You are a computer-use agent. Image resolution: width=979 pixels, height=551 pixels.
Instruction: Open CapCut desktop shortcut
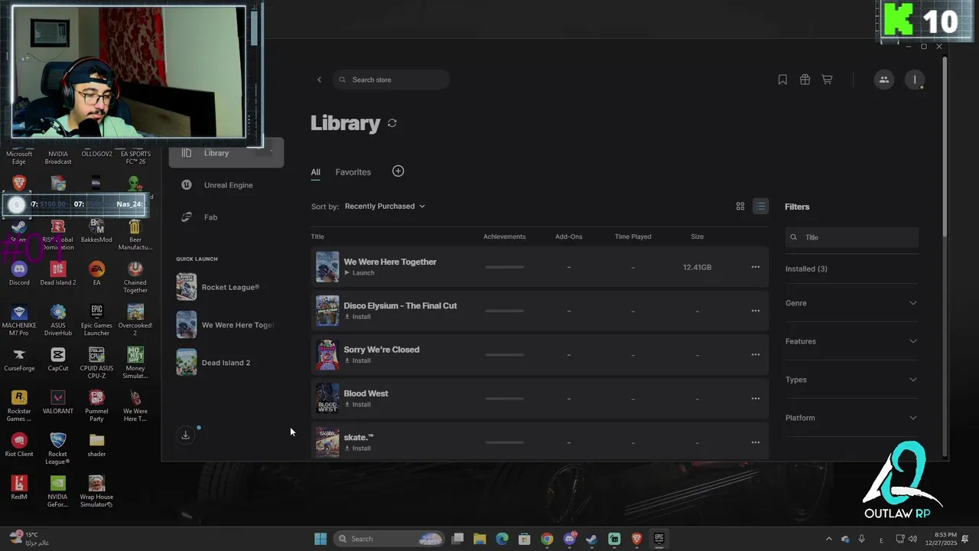point(58,359)
